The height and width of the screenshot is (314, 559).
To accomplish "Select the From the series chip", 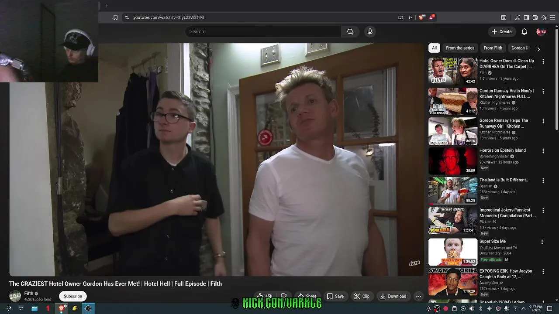I will 460,48.
